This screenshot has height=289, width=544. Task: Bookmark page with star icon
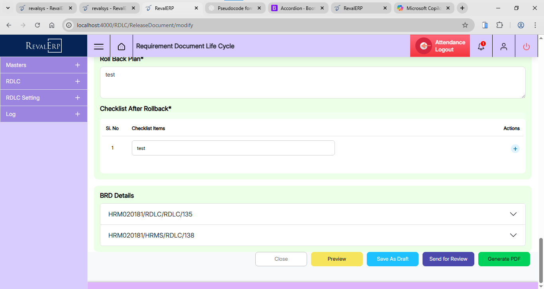(465, 25)
